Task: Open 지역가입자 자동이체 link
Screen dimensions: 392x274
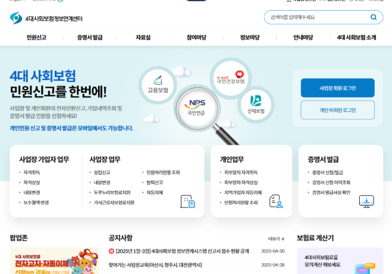Action: coord(243,193)
